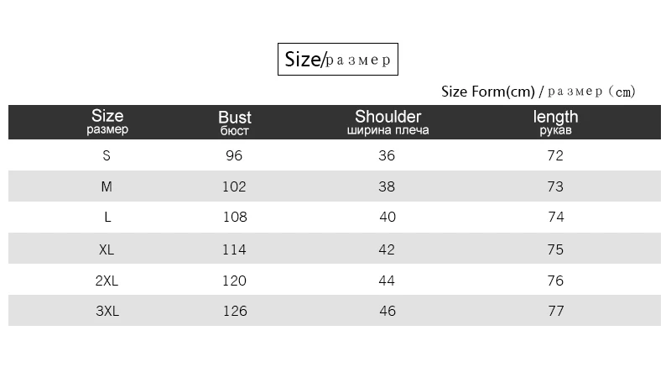Screen dimensions: 671x383
Task: Select length value 77 in 3XL row
Action: pyautogui.click(x=555, y=312)
